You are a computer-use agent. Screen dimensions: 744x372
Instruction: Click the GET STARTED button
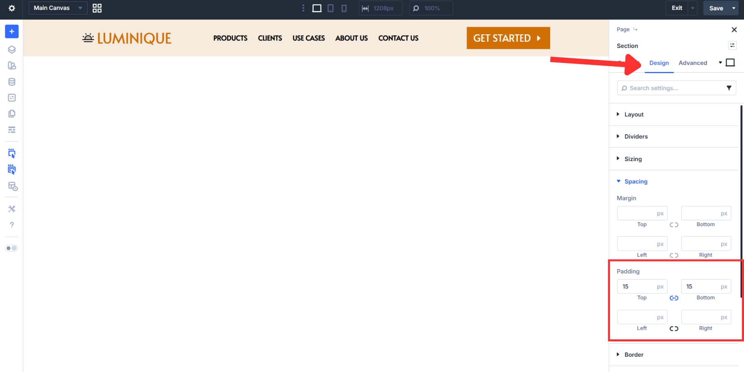coord(508,38)
